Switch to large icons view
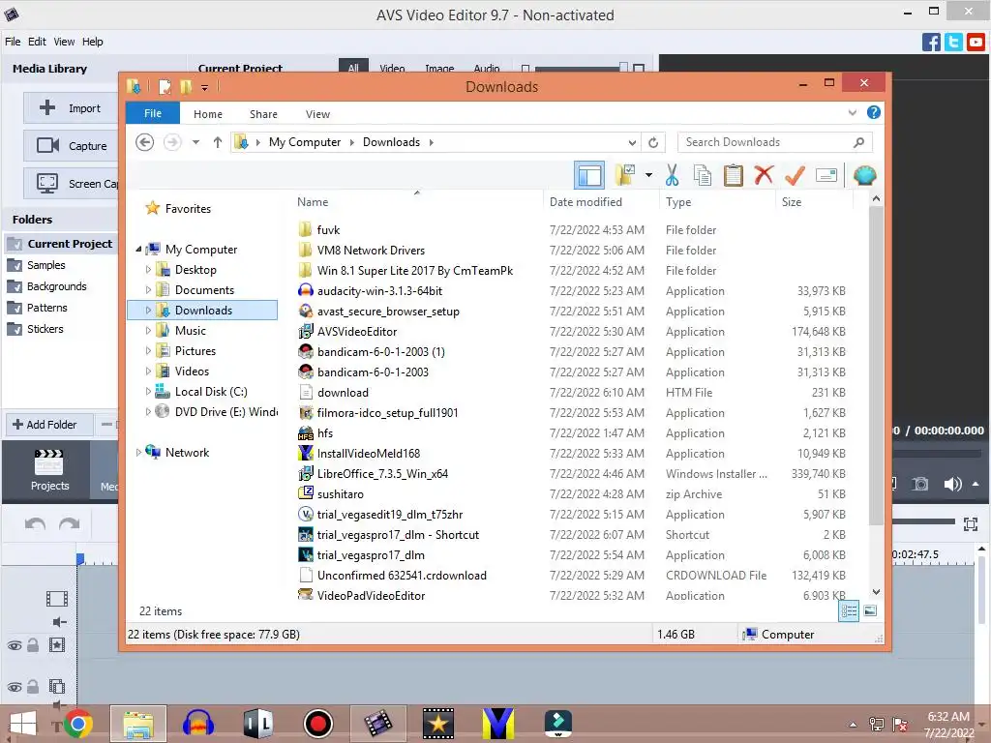 pyautogui.click(x=870, y=610)
